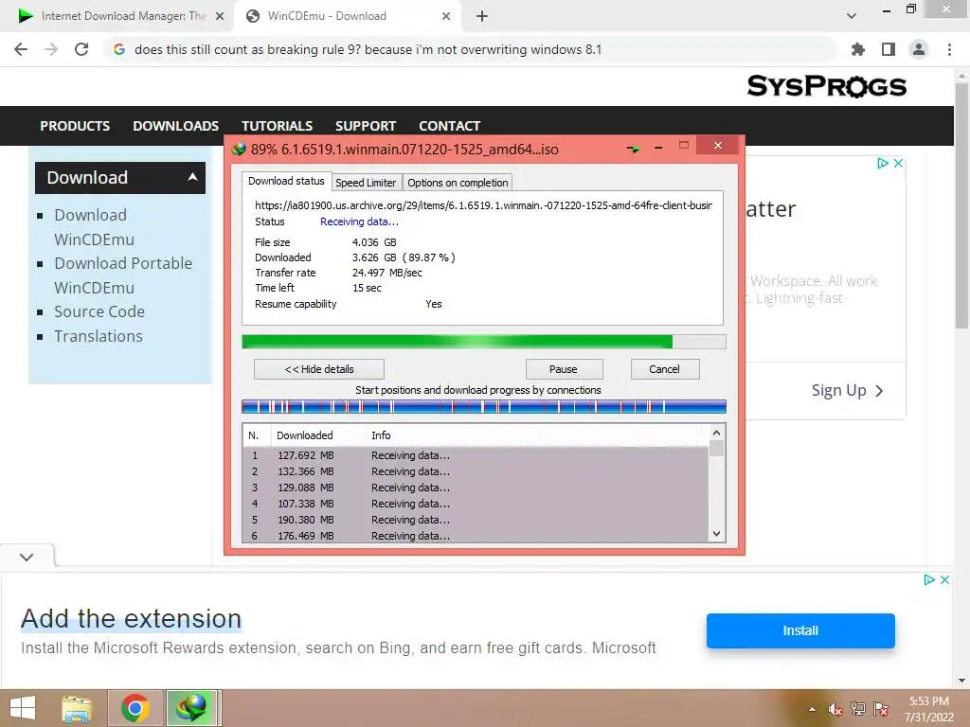Image resolution: width=970 pixels, height=727 pixels.
Task: Collapse the bottom ad panel chevron
Action: point(27,557)
